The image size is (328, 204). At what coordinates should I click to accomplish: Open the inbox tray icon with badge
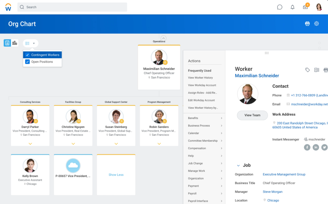pos(306,7)
